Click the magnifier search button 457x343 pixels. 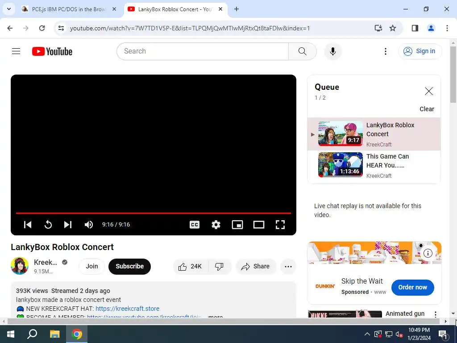click(x=302, y=51)
